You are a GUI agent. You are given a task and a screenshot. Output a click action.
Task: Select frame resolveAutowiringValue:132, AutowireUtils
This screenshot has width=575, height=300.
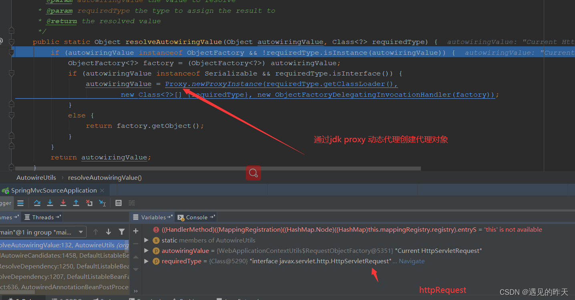point(64,245)
